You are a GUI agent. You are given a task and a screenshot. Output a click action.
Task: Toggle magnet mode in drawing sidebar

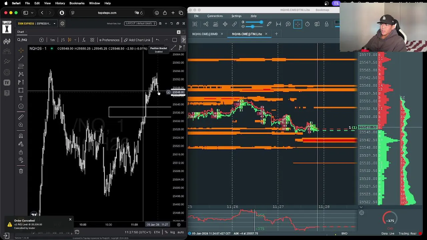[x=21, y=136]
